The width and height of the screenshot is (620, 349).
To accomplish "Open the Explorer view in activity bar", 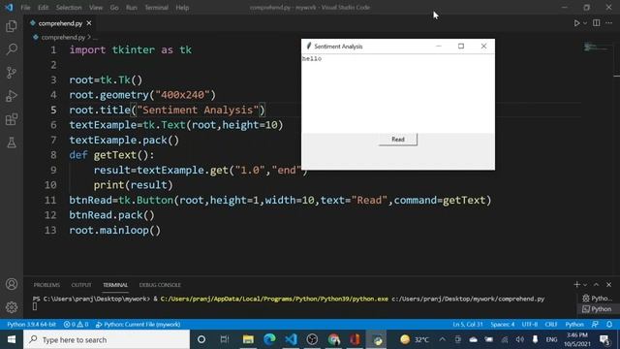I will [x=12, y=26].
